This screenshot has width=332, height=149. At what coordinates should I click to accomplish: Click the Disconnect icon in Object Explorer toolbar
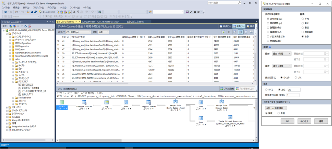point(14,26)
